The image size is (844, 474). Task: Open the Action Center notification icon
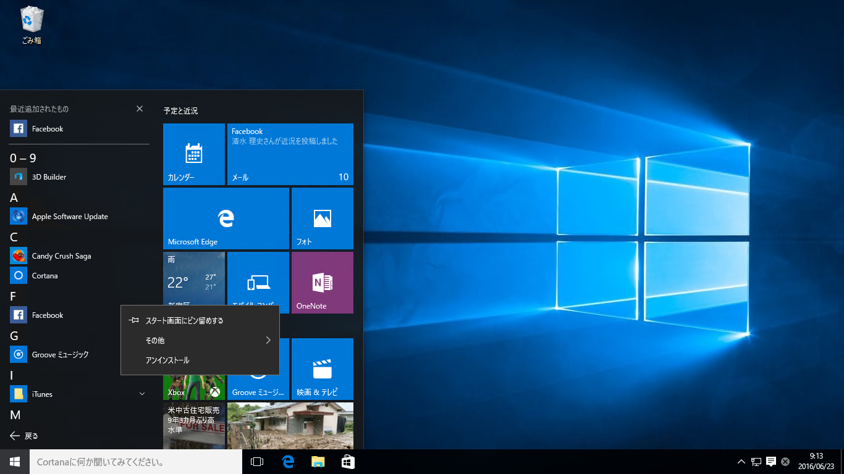(771, 462)
